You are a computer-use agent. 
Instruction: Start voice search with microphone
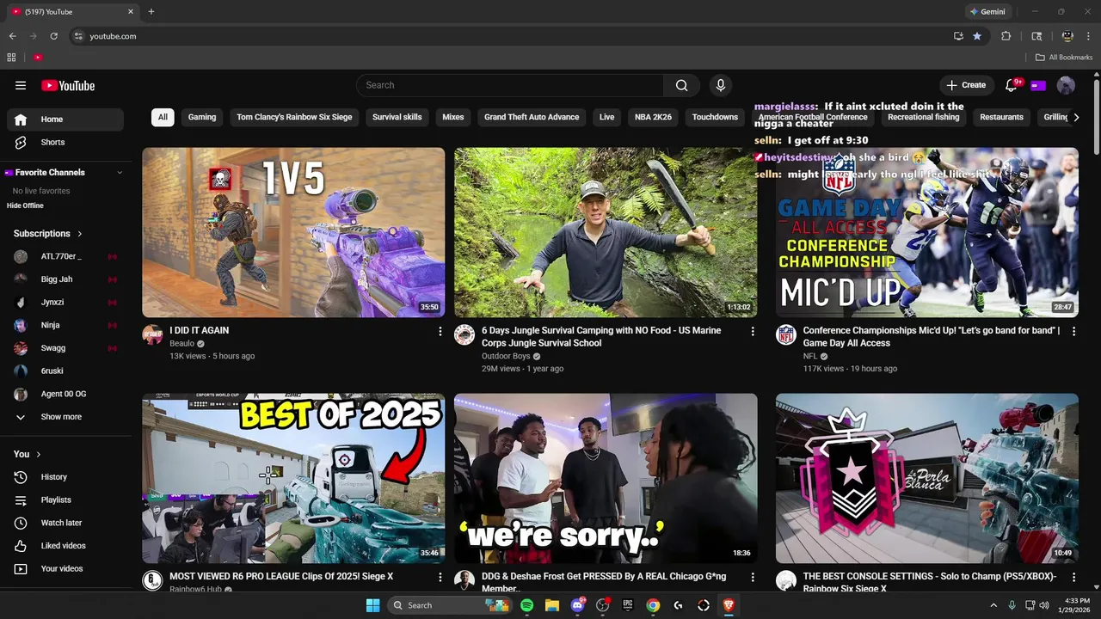point(721,85)
